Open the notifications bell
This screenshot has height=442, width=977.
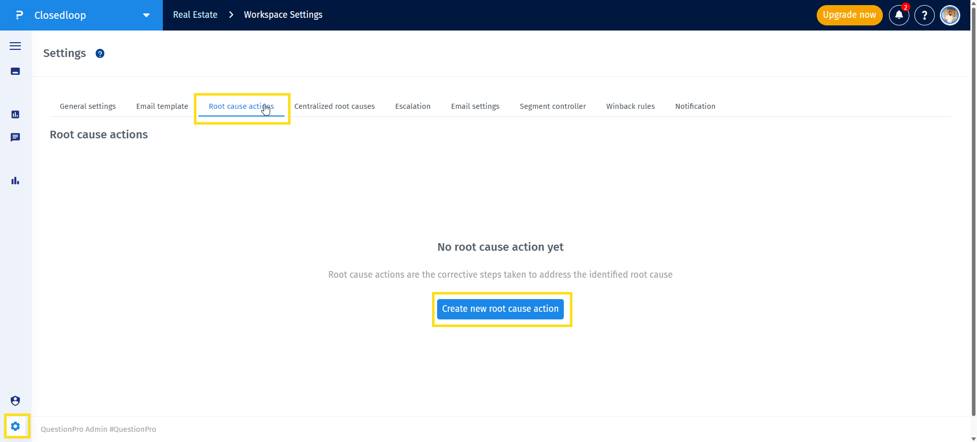click(x=899, y=15)
